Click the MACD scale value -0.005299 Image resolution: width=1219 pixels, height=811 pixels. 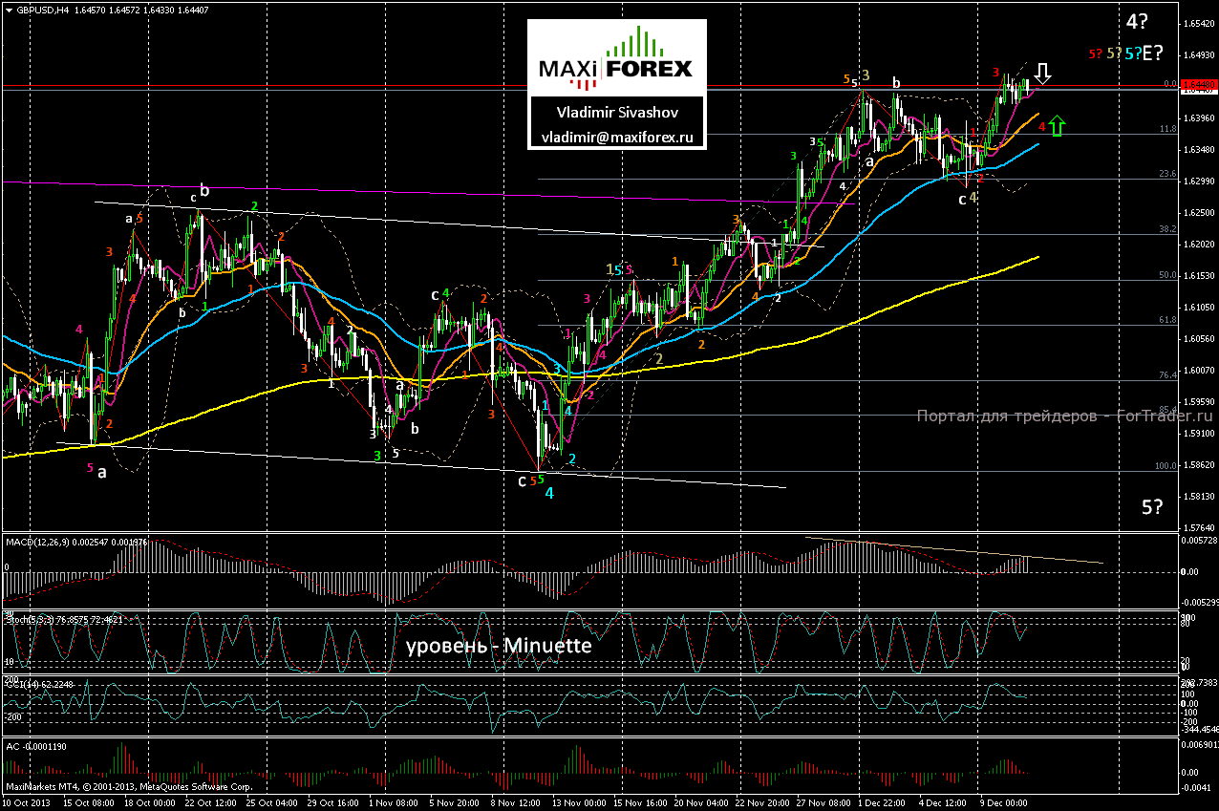pos(1198,603)
